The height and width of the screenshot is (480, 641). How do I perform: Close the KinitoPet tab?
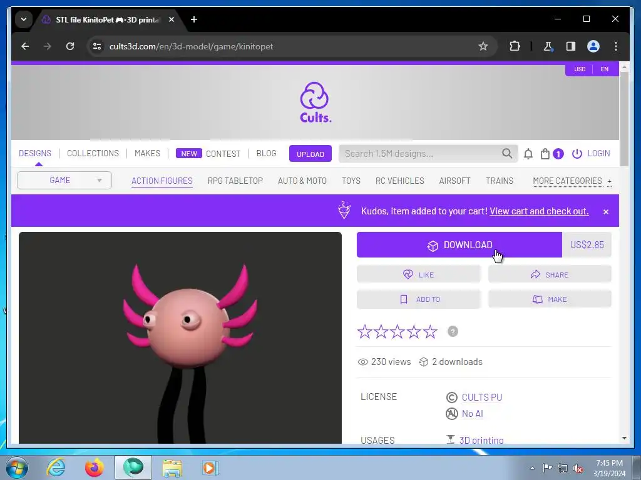172,19
